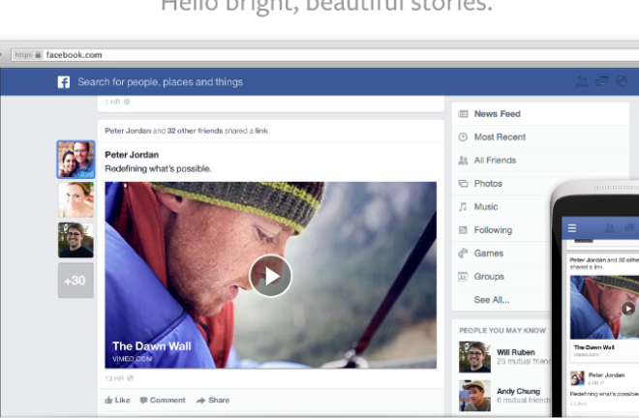Click Will Ruben's profile photo
The width and height of the screenshot is (639, 418).
point(474,357)
